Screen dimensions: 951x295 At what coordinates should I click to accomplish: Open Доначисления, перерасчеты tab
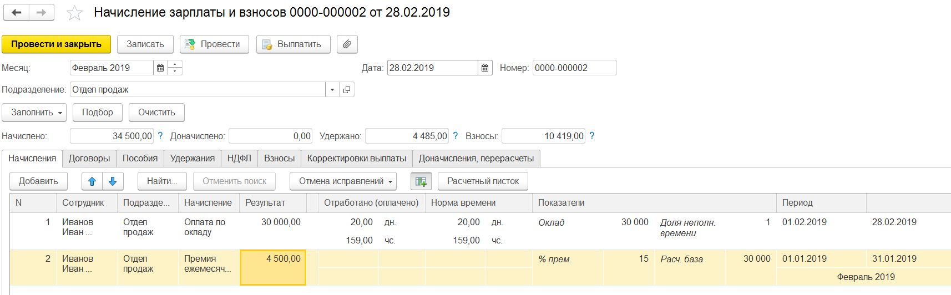click(476, 158)
